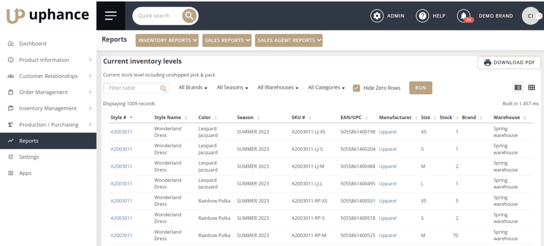This screenshot has height=246, width=544.
Task: Sort by Style Name column
Action: [x=171, y=117]
